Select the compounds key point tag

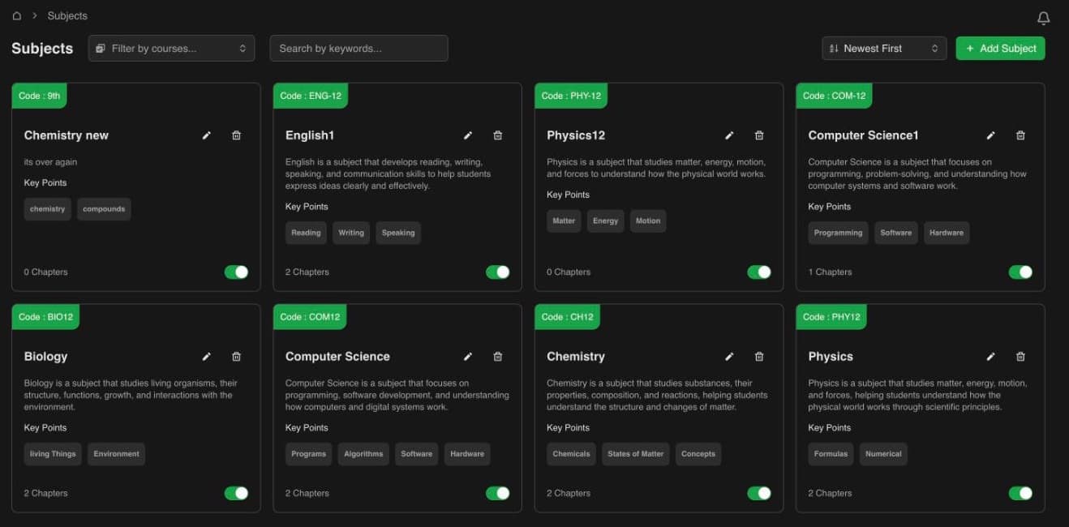[104, 209]
